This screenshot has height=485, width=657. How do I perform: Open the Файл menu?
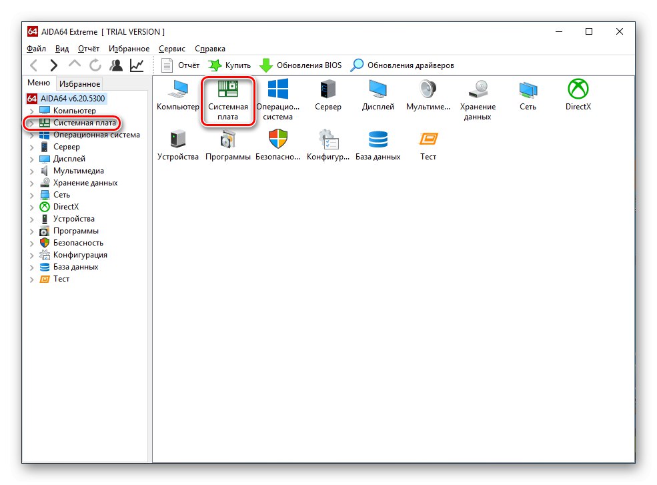36,49
